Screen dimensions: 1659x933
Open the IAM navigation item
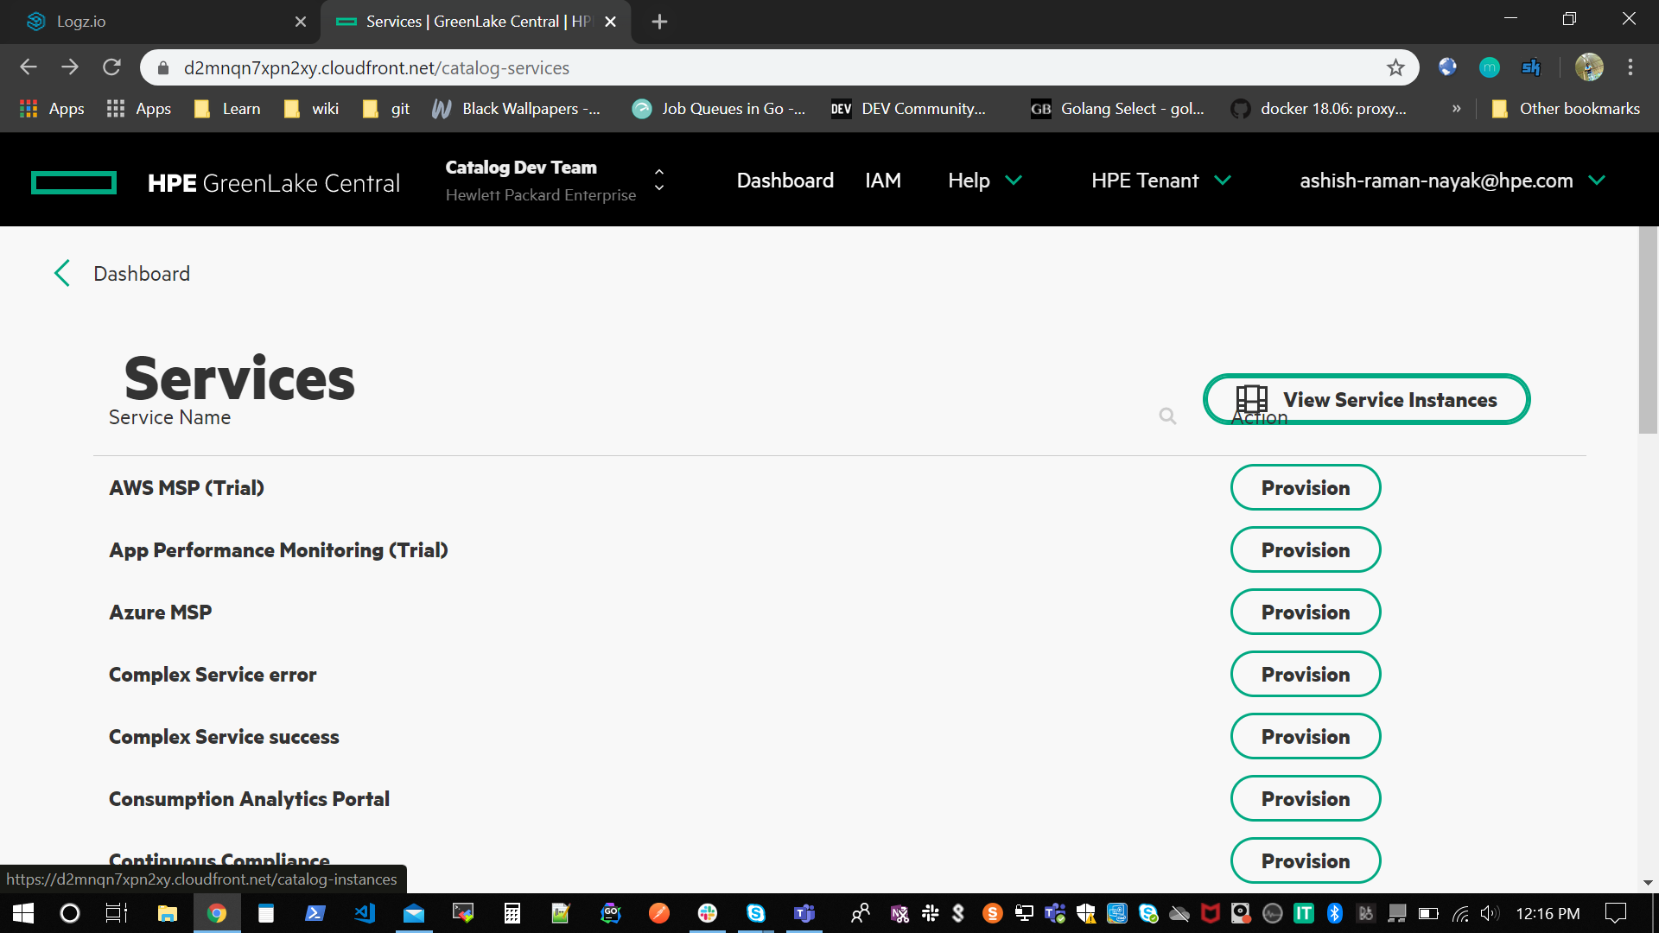tap(882, 181)
